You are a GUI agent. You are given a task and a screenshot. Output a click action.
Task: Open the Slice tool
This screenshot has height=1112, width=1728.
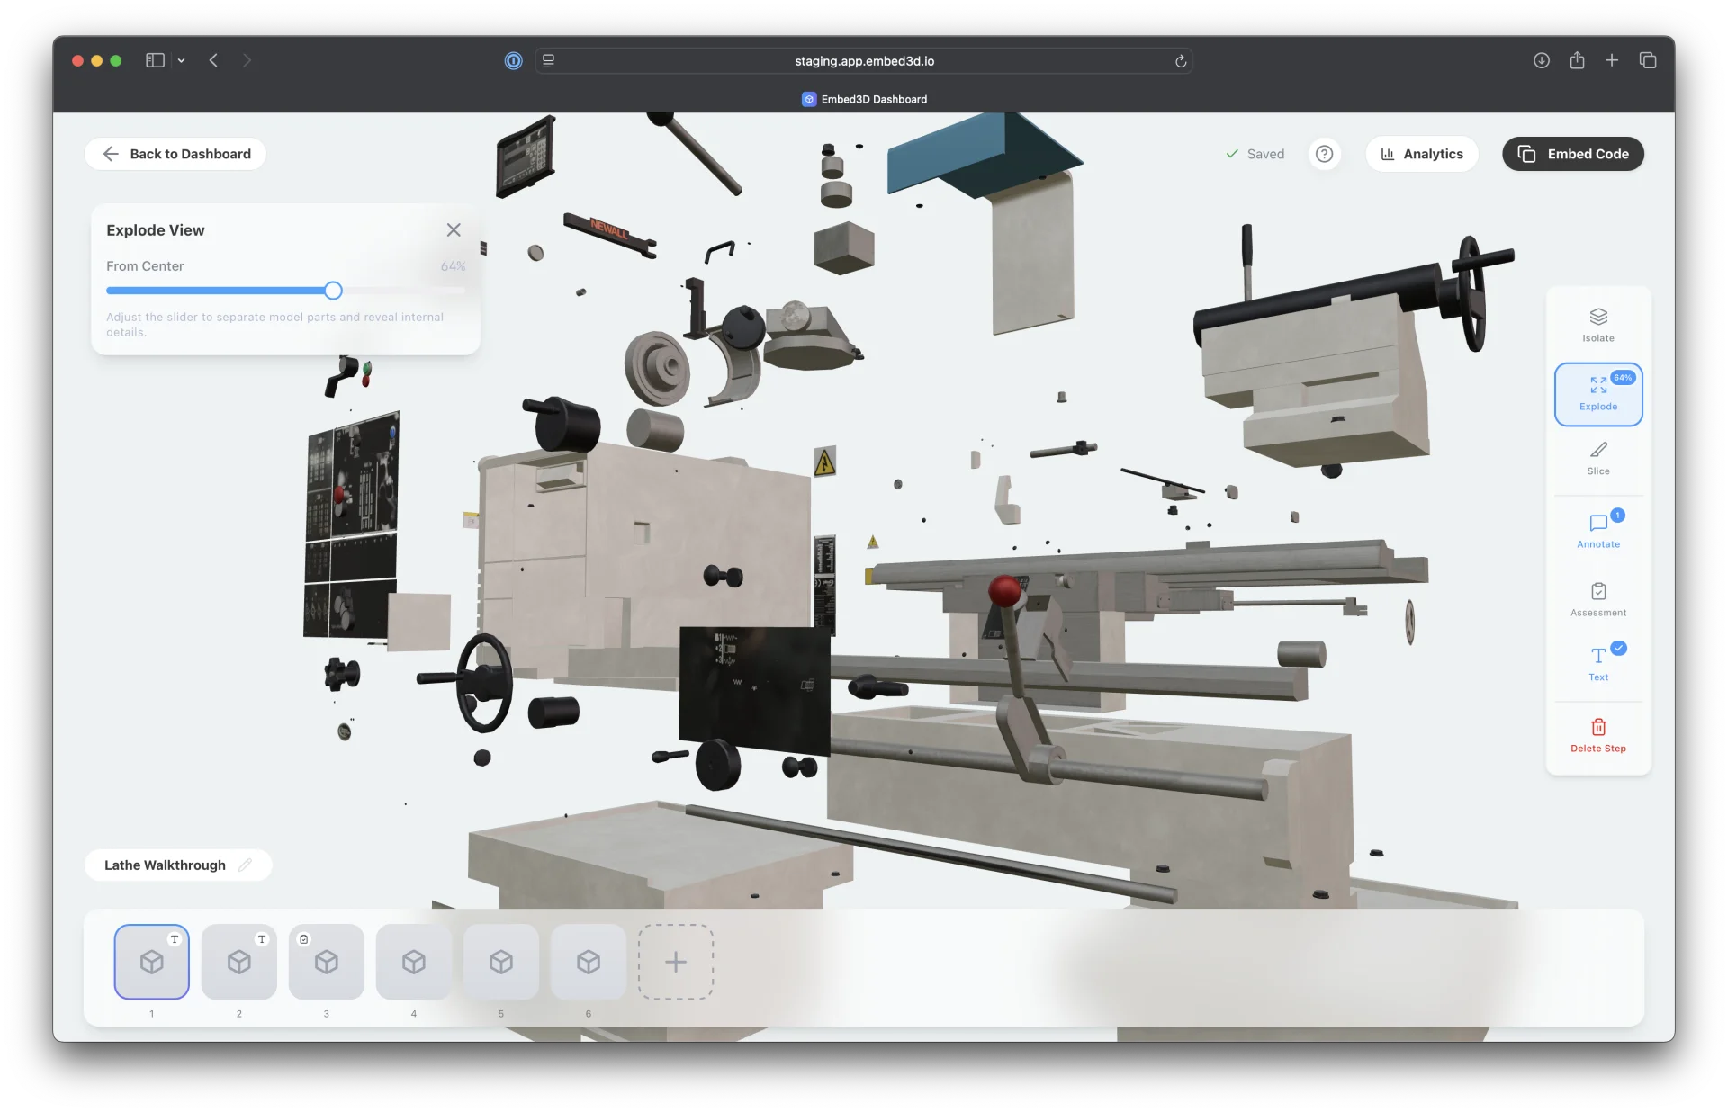[x=1597, y=458]
